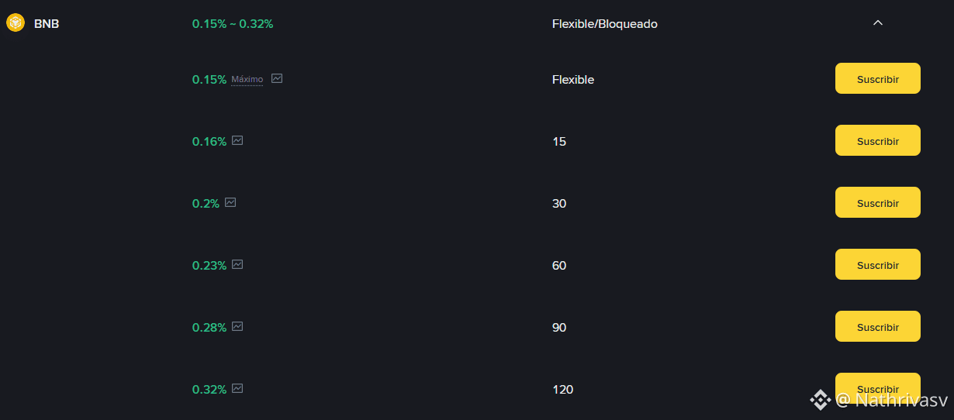The height and width of the screenshot is (420, 954).
Task: Click the 0.32% rate for 120 days
Action: (x=209, y=389)
